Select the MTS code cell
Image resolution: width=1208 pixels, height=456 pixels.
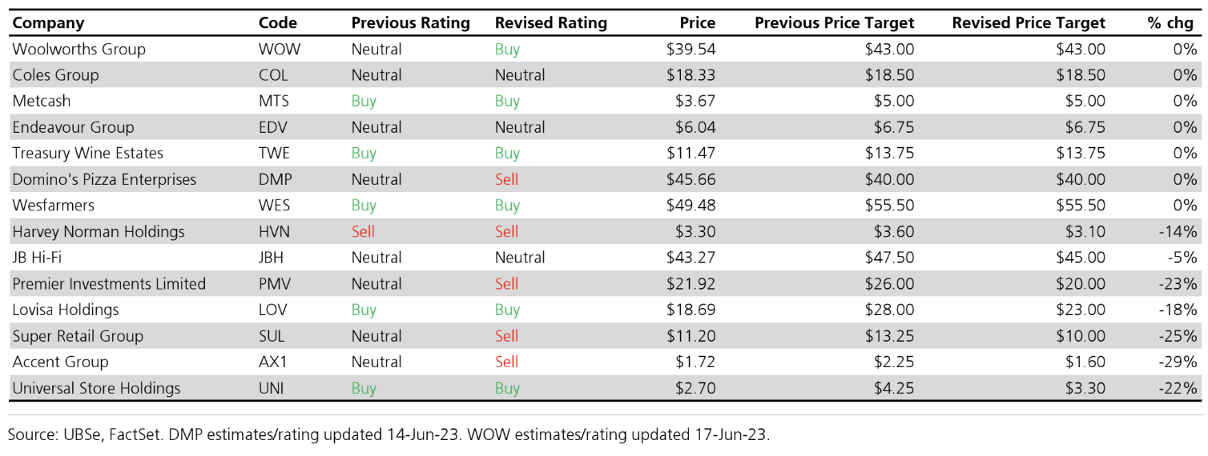tap(273, 102)
